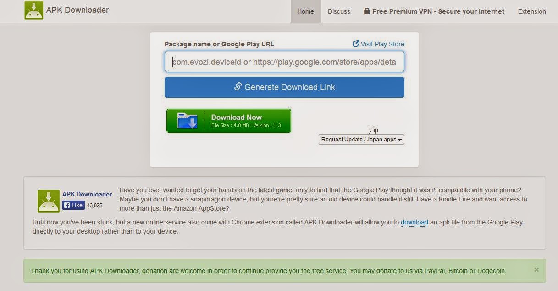Viewport: 558px width, 291px height.
Task: Click the chain-link icon on Generate Download Link
Action: [x=238, y=86]
